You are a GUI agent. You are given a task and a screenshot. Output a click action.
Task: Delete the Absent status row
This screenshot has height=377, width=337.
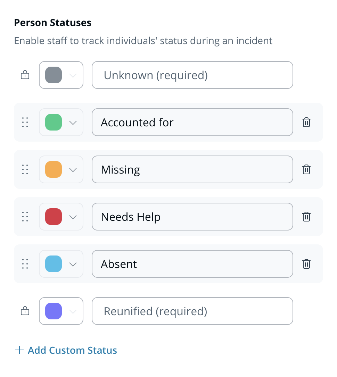tap(306, 264)
